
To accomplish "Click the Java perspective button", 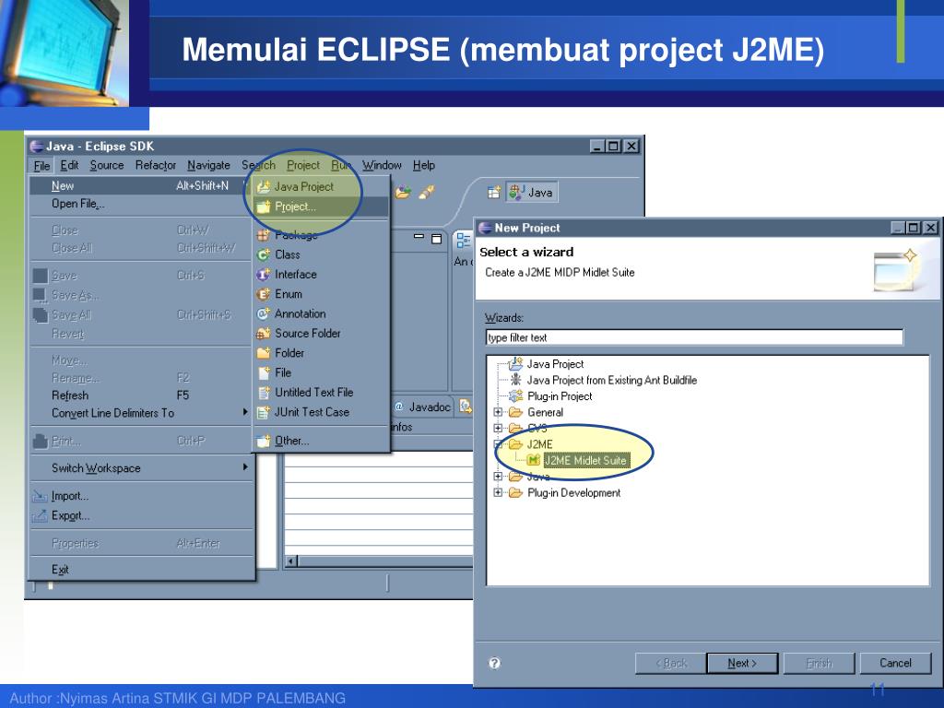I will pyautogui.click(x=532, y=193).
